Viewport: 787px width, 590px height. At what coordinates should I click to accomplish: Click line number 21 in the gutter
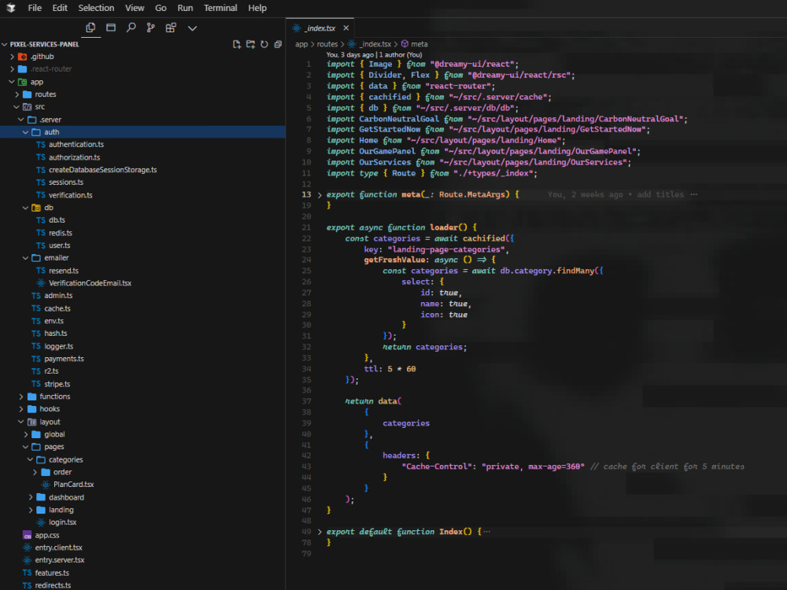(306, 228)
